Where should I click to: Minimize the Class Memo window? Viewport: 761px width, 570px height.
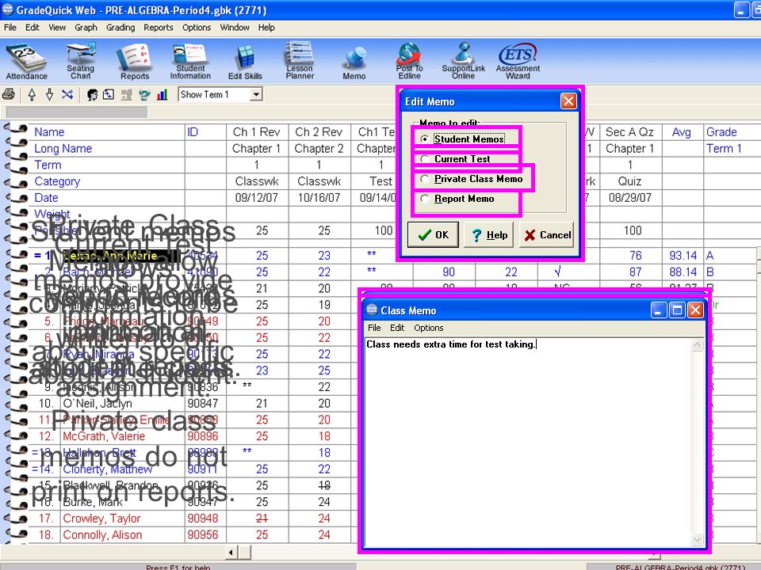658,310
